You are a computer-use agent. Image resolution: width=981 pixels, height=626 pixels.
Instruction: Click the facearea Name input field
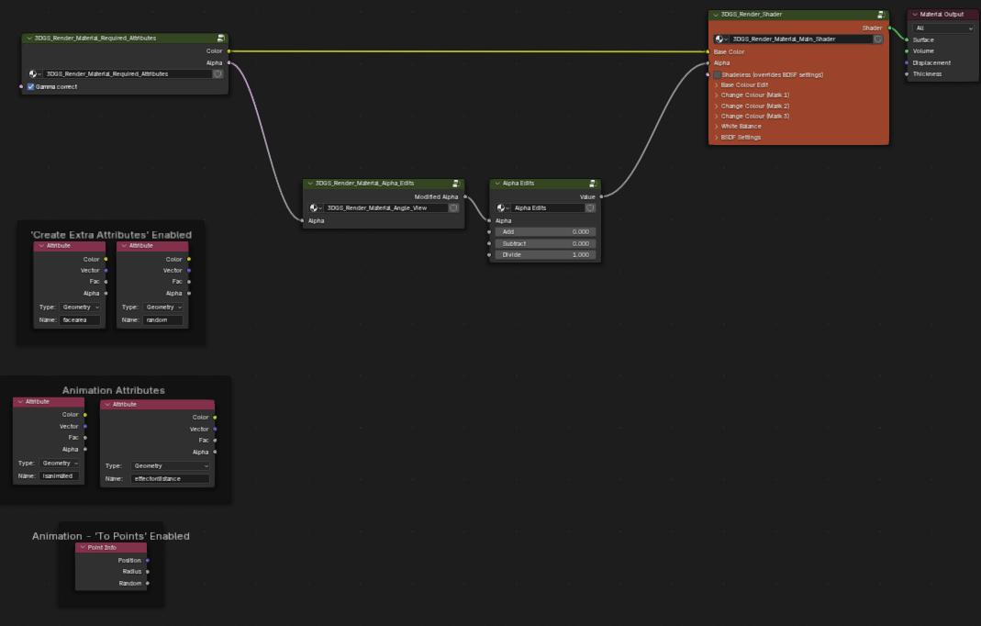[79, 320]
